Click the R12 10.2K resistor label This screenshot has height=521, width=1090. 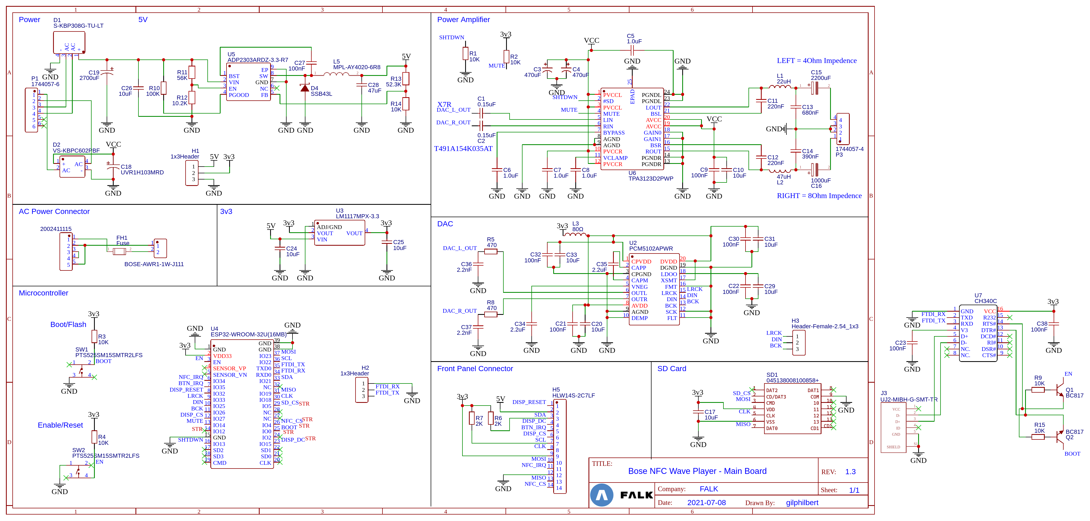coord(180,100)
